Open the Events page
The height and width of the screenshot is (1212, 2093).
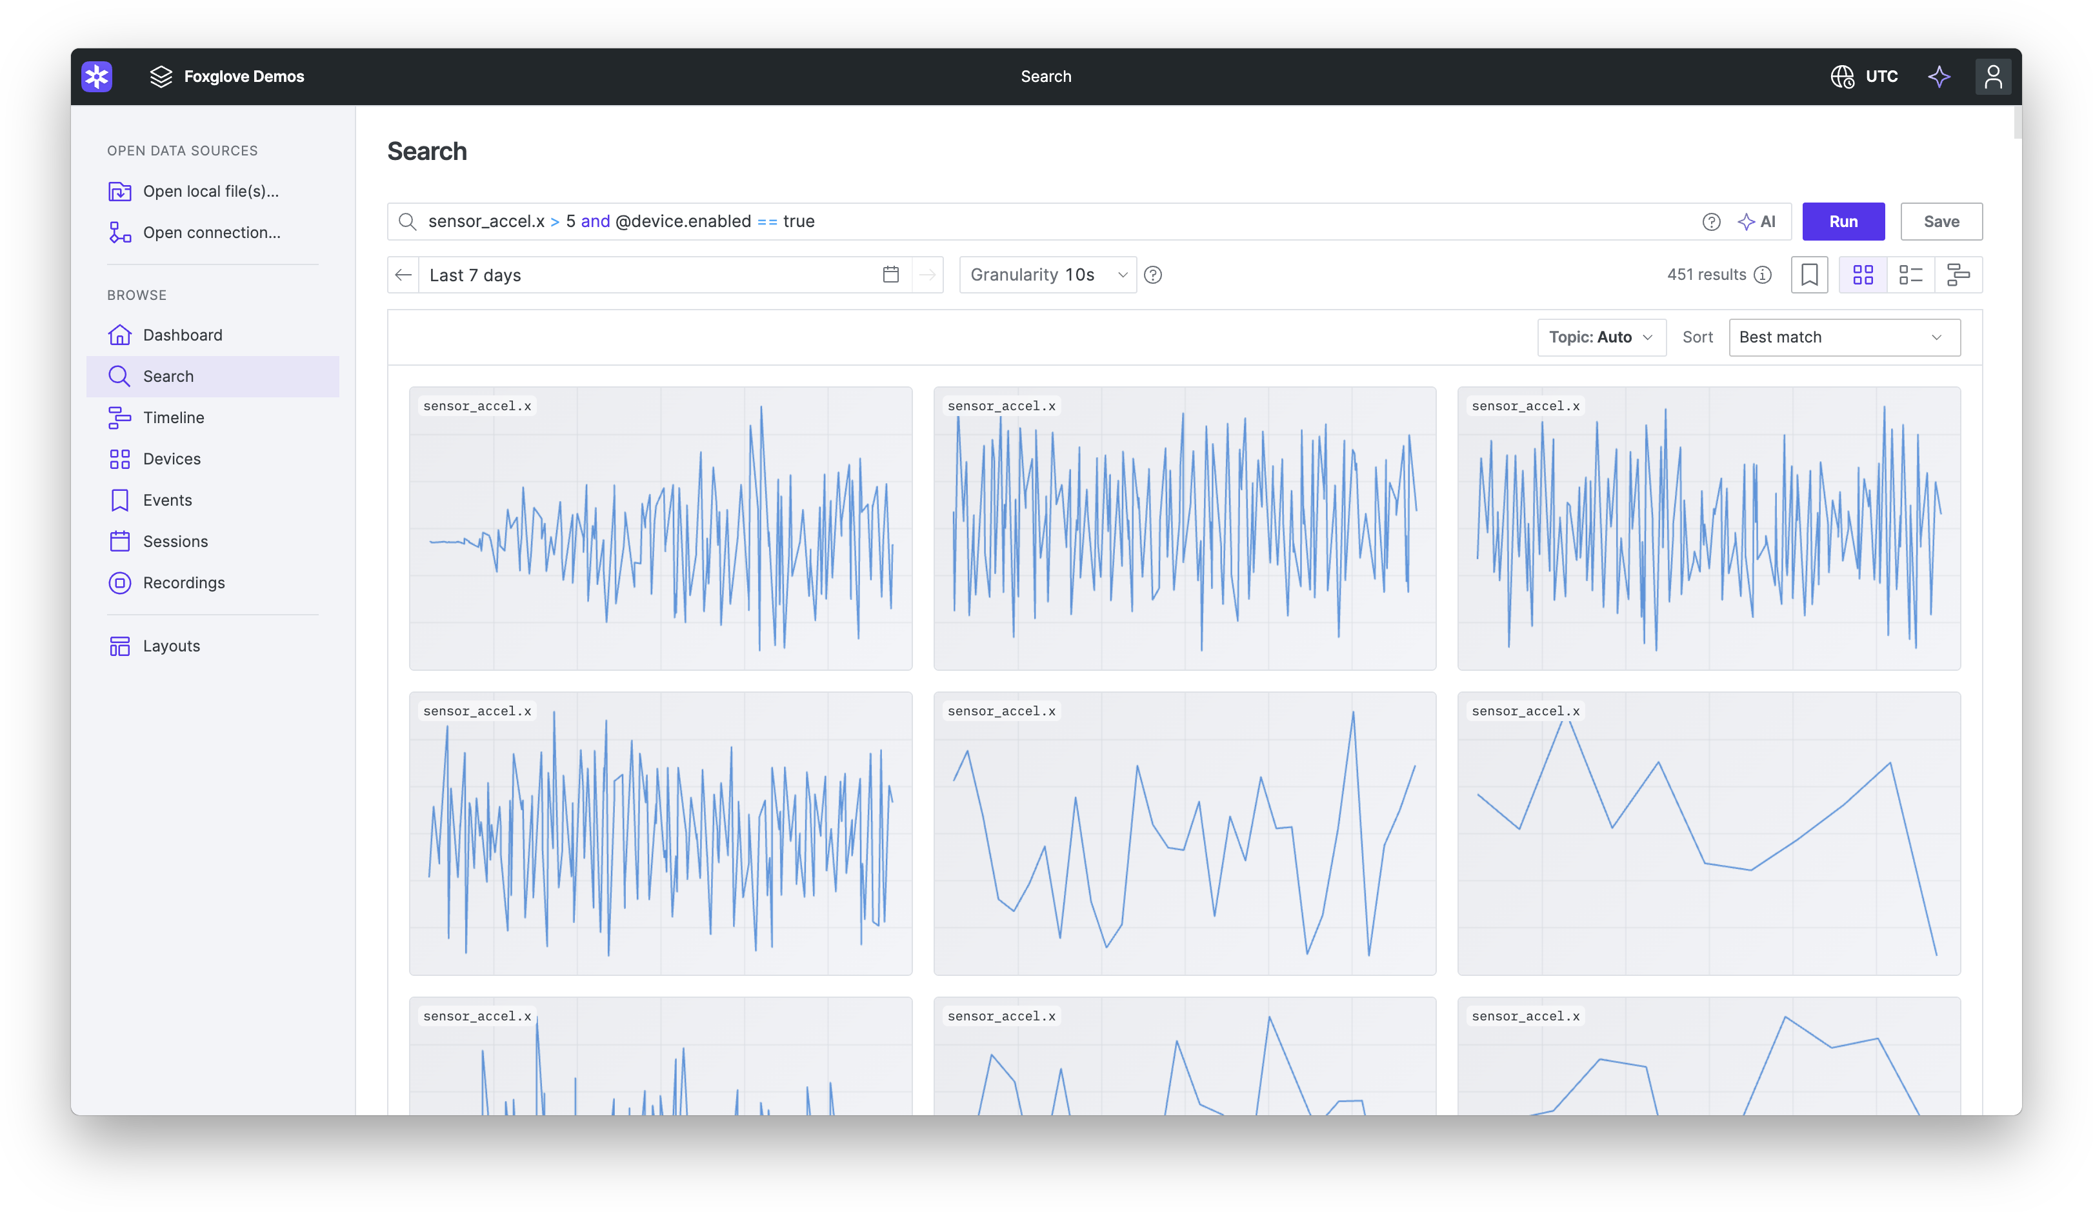click(x=213, y=500)
